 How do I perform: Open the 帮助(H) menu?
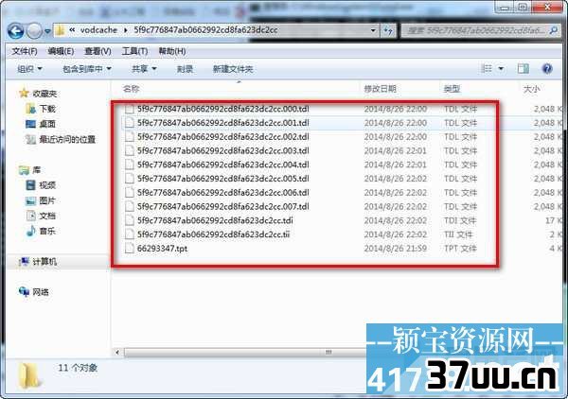172,51
